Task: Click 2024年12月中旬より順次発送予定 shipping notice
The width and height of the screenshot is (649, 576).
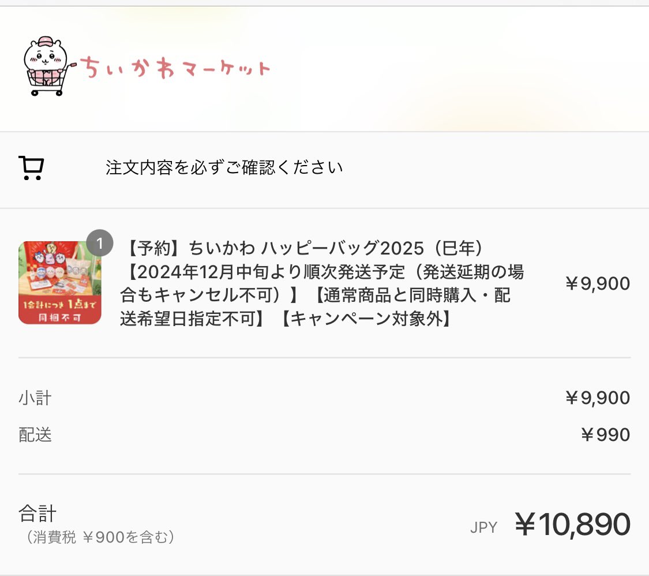Action: pos(271,272)
